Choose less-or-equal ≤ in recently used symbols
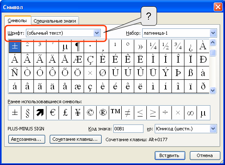The width and height of the screenshot is (225, 165). coord(141,113)
